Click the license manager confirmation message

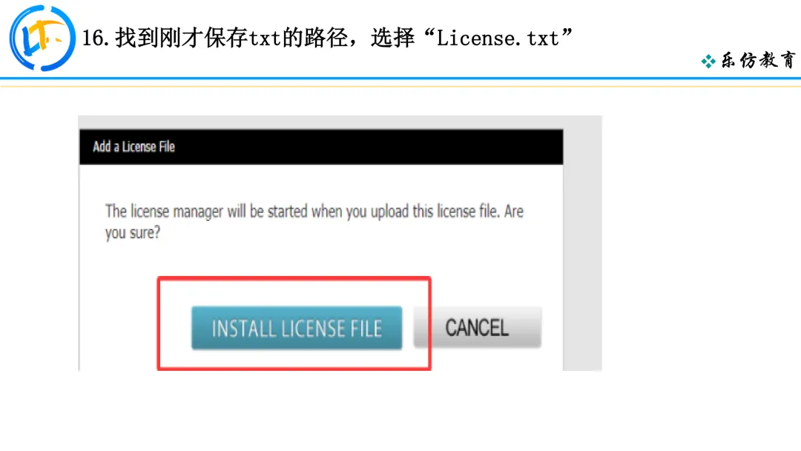tap(314, 222)
